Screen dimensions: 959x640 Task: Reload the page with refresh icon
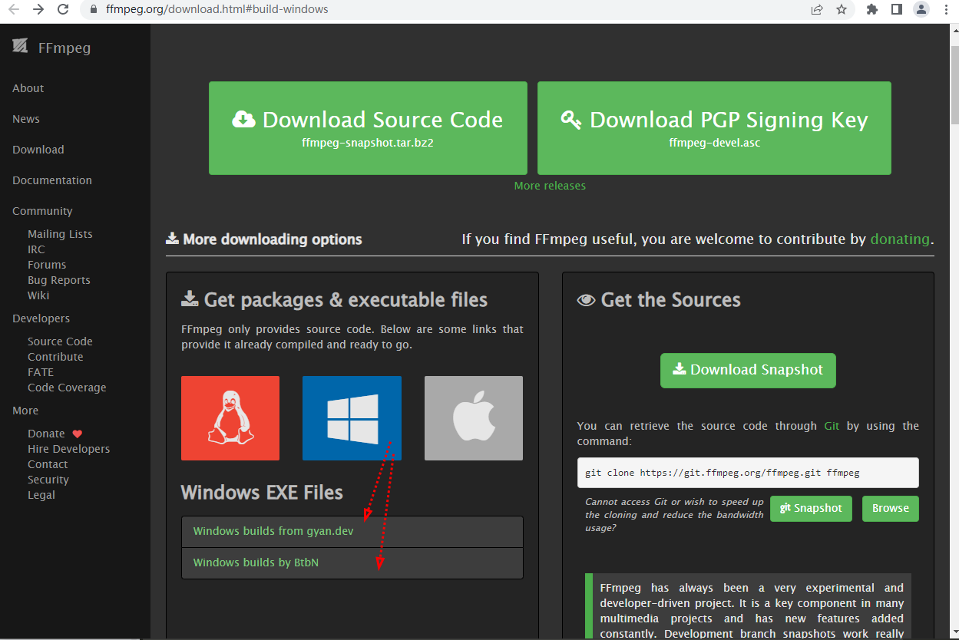(x=63, y=10)
